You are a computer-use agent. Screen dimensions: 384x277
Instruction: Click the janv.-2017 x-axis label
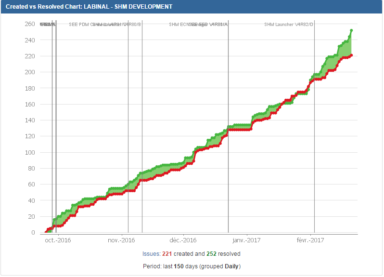click(246, 240)
